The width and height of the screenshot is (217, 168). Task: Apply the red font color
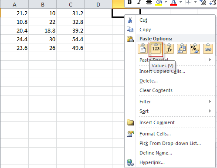pyautogui.click(x=173, y=3)
